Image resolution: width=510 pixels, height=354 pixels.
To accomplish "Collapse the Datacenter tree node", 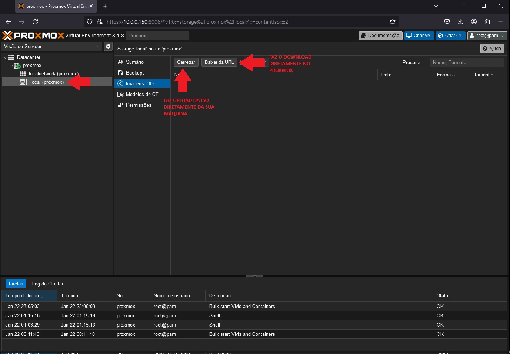I will click(5, 57).
